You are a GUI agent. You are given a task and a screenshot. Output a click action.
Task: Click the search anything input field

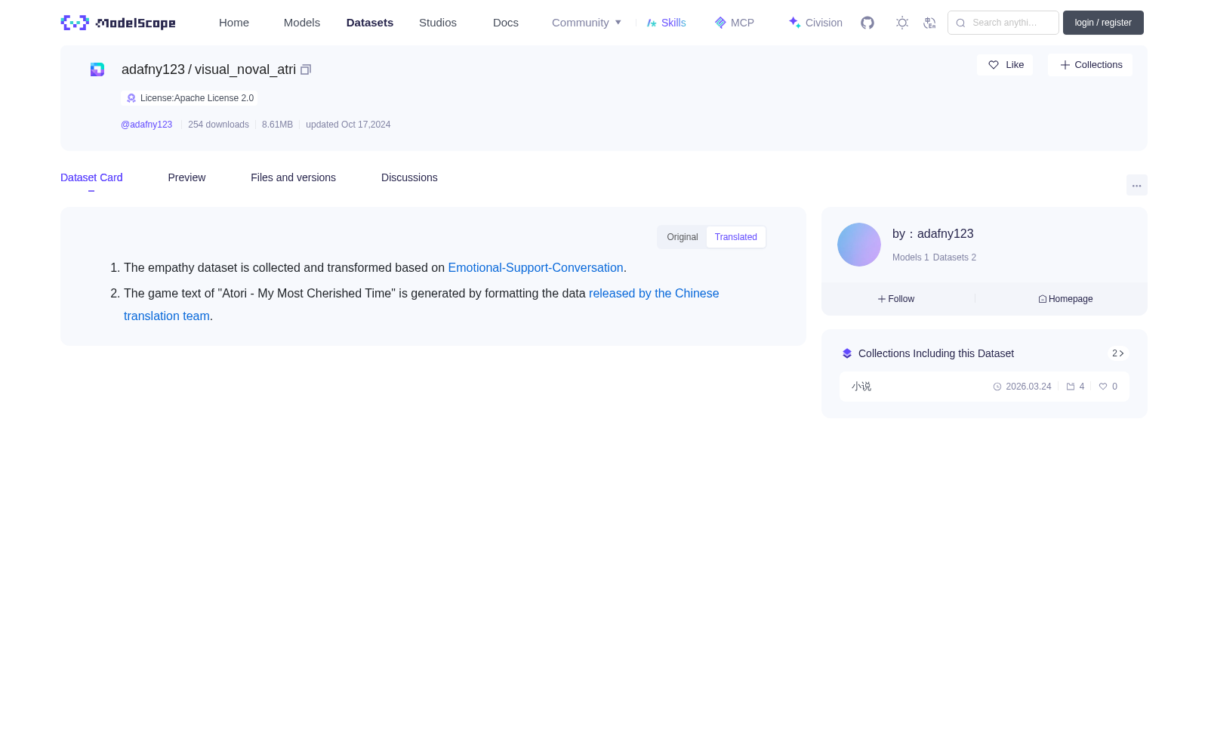(x=1003, y=23)
